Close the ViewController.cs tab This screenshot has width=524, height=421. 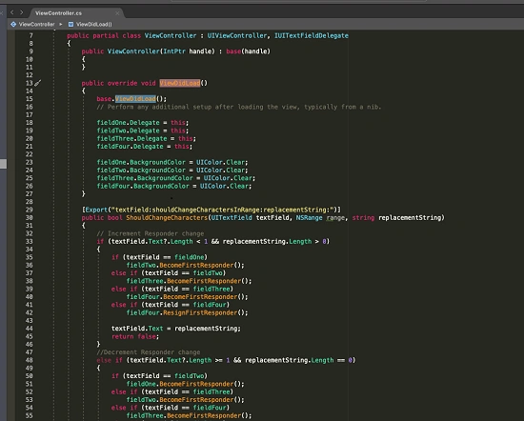point(117,13)
